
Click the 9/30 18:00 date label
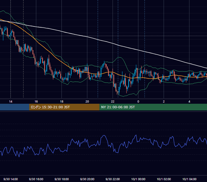(x=62, y=179)
